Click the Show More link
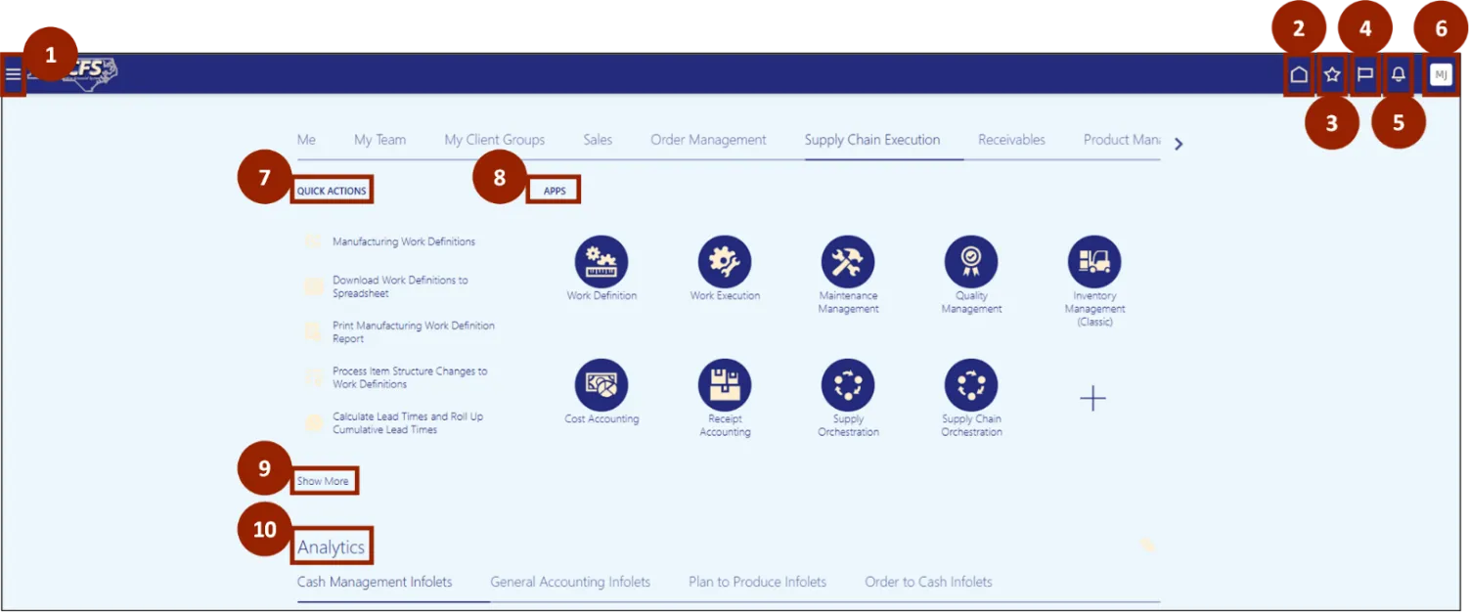Viewport: 1469px width, 612px height. coord(323,481)
